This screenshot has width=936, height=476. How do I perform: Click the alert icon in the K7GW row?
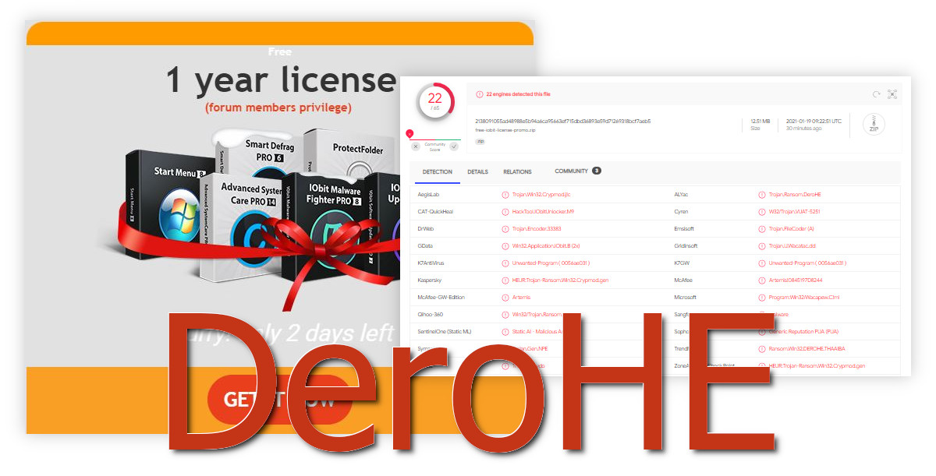(x=762, y=263)
